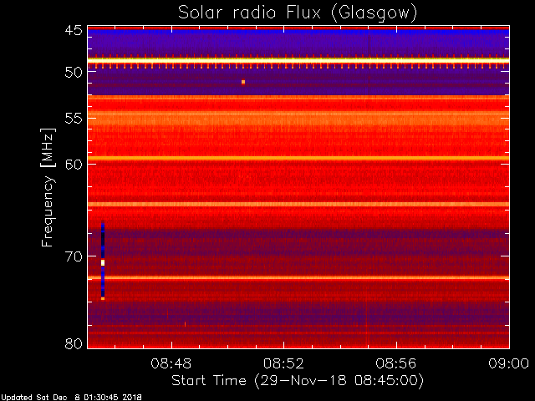Viewport: 535px width, 401px height.
Task: Click the '70' frequency tick label
Action: pos(74,256)
